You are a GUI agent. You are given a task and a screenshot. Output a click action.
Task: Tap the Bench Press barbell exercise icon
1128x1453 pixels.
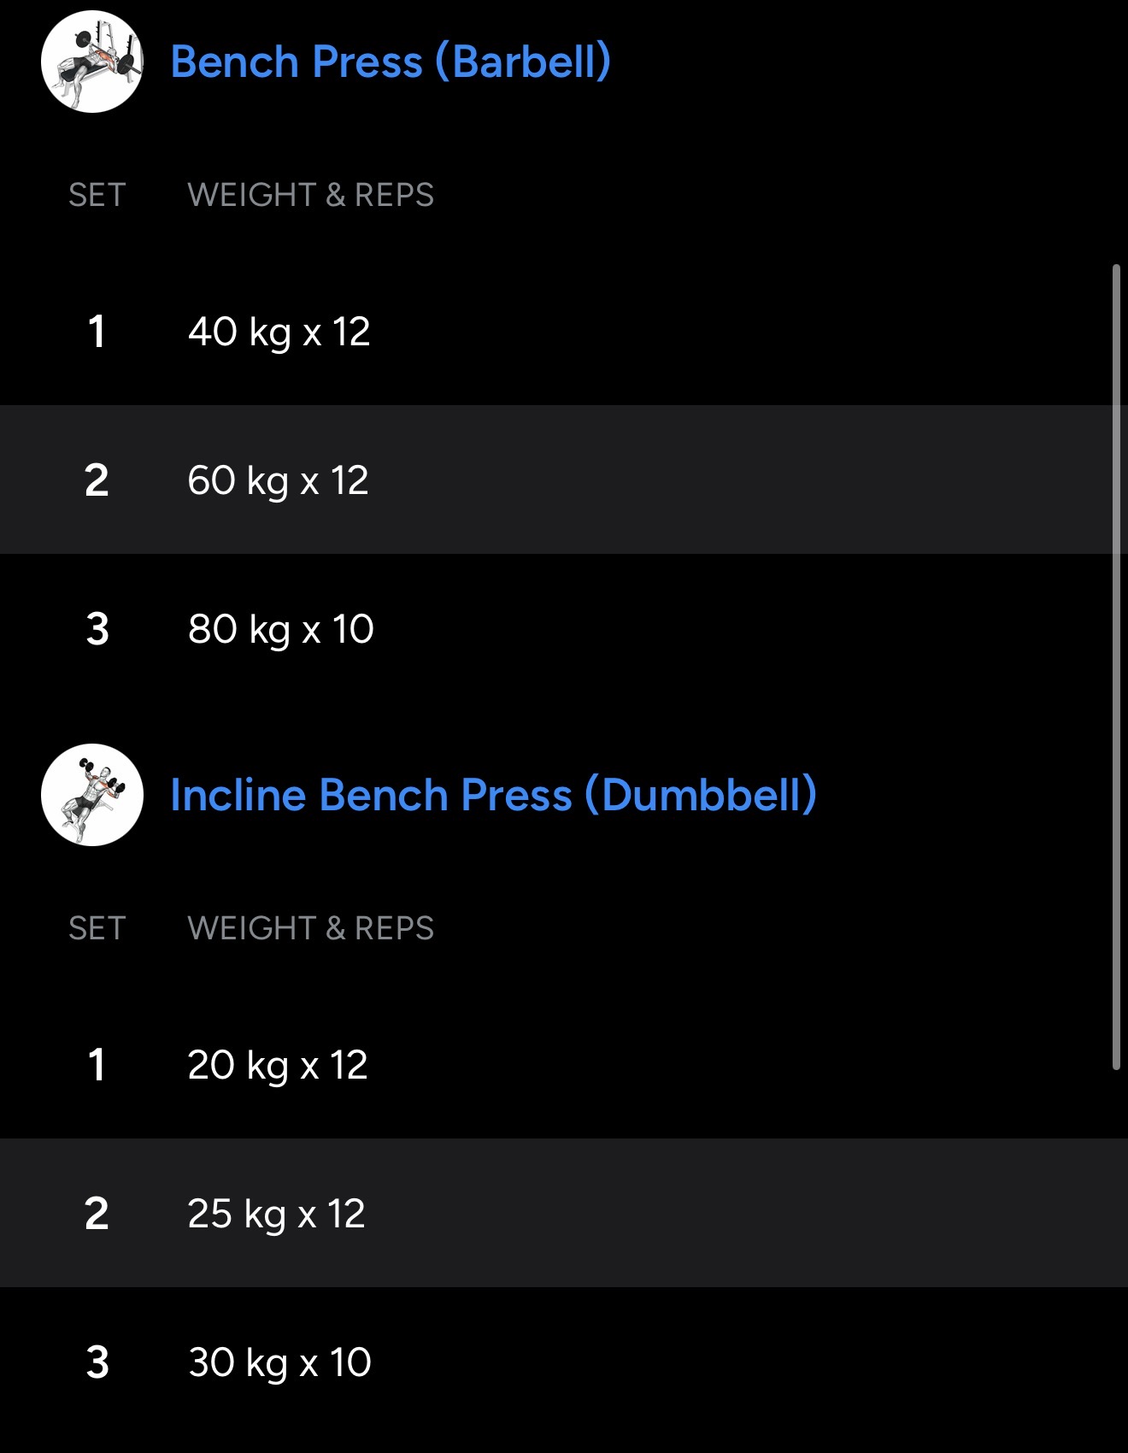pyautogui.click(x=92, y=62)
